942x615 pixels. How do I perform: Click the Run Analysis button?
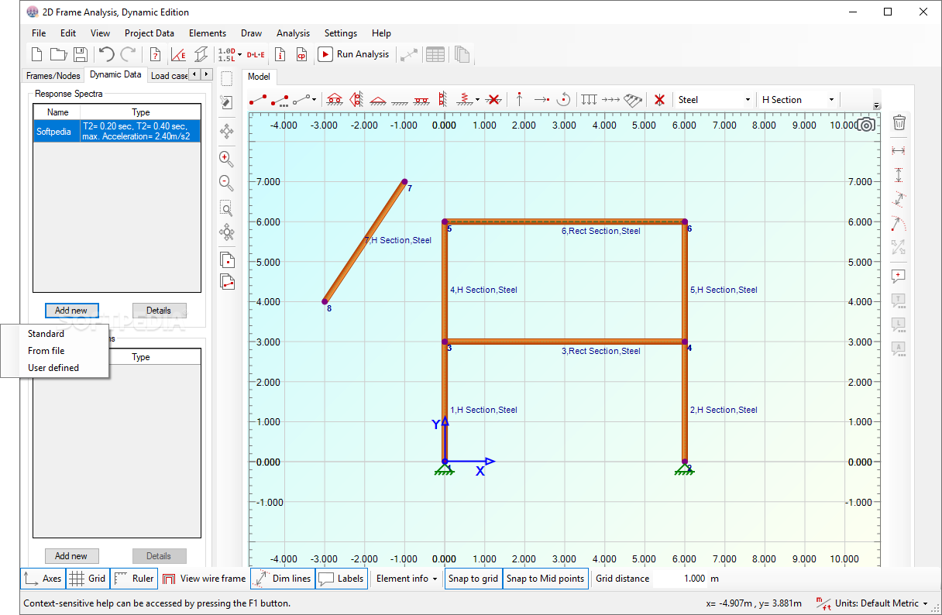click(354, 54)
